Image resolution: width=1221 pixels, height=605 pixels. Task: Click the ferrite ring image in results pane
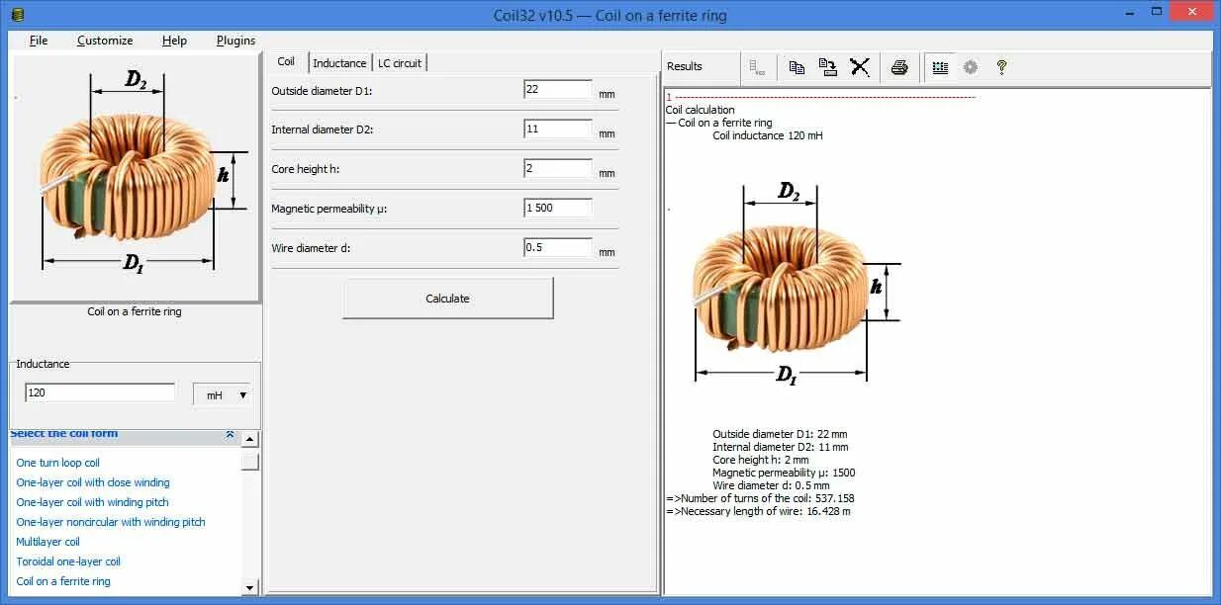798,284
